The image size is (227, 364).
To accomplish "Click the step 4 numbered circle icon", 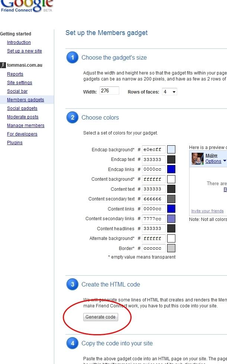I will click(72, 344).
